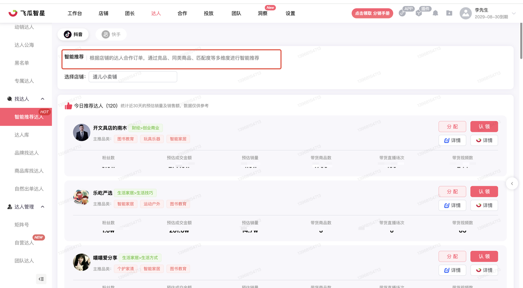Switch to the 抖音 platform tab

point(73,34)
